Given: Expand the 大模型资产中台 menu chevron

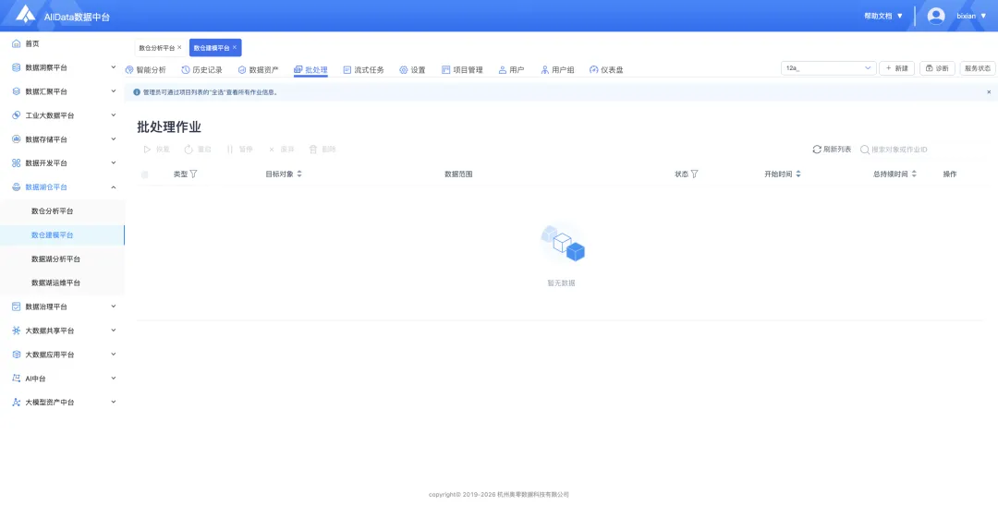Looking at the screenshot, I should [x=114, y=402].
